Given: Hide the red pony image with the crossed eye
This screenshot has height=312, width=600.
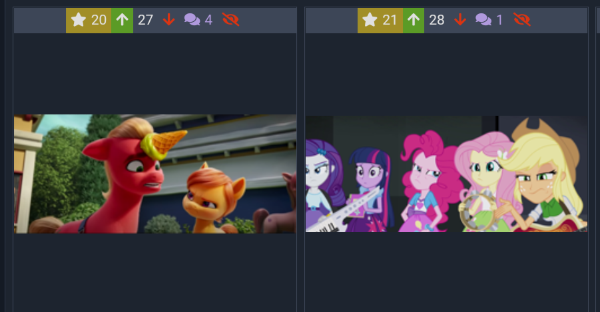Looking at the screenshot, I should (x=230, y=20).
